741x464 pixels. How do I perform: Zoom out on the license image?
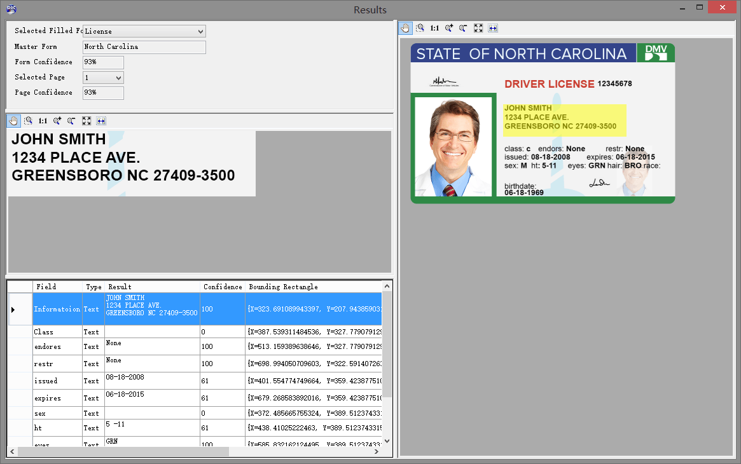463,28
